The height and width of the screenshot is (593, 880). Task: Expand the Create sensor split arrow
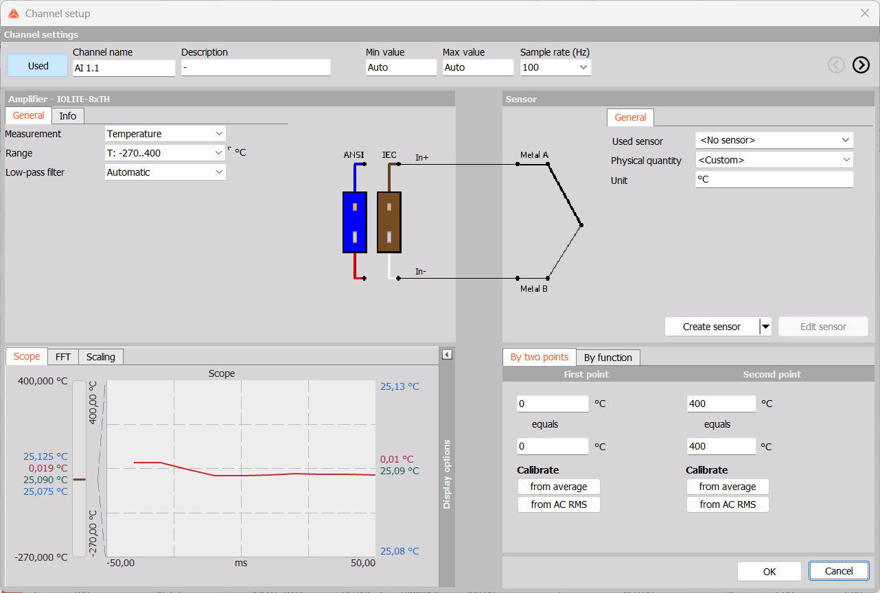click(766, 327)
